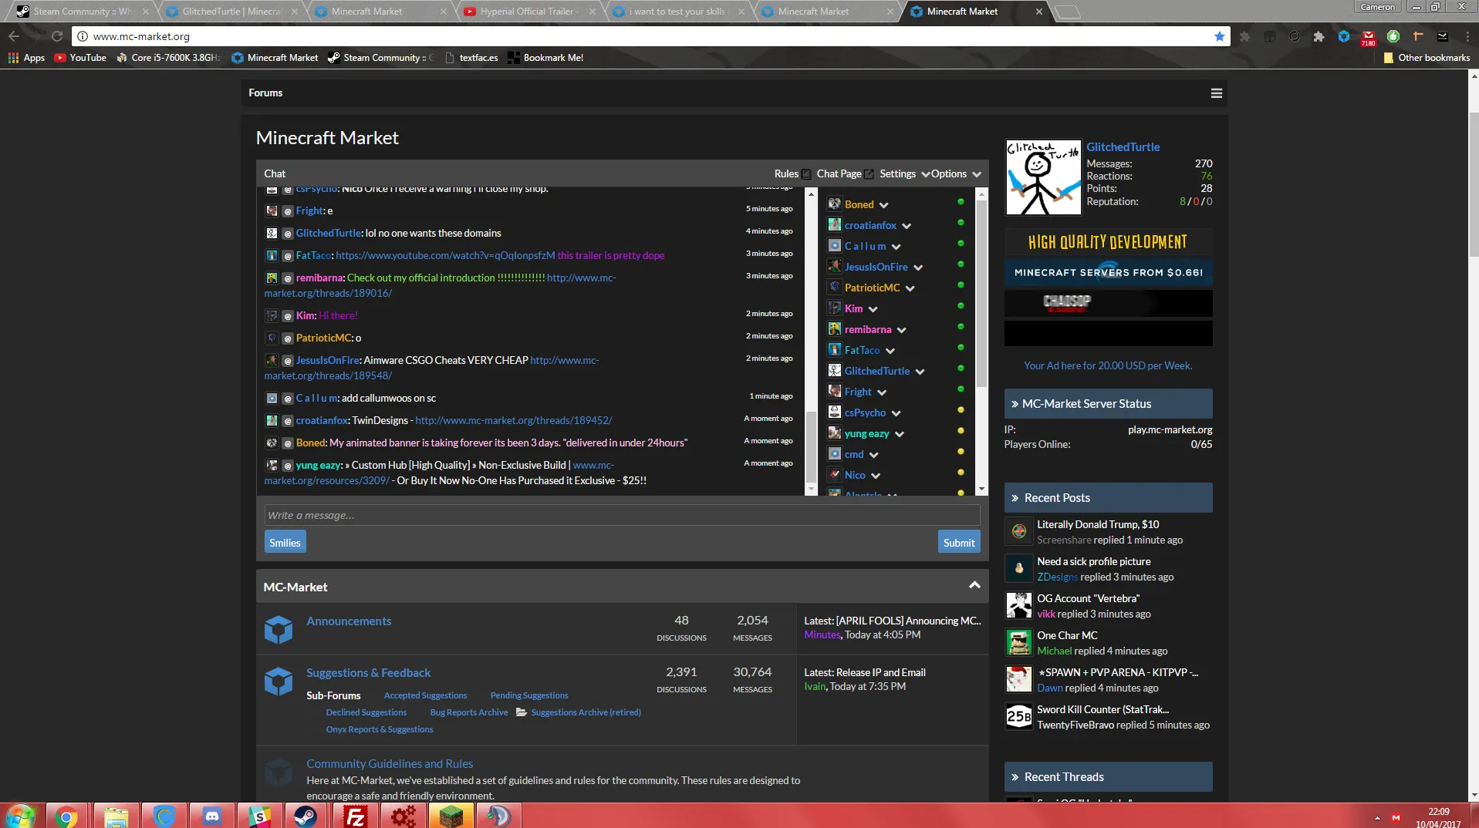Switch to the GlitchedTurtle browser tab
Image resolution: width=1479 pixels, height=828 pixels.
[x=231, y=12]
